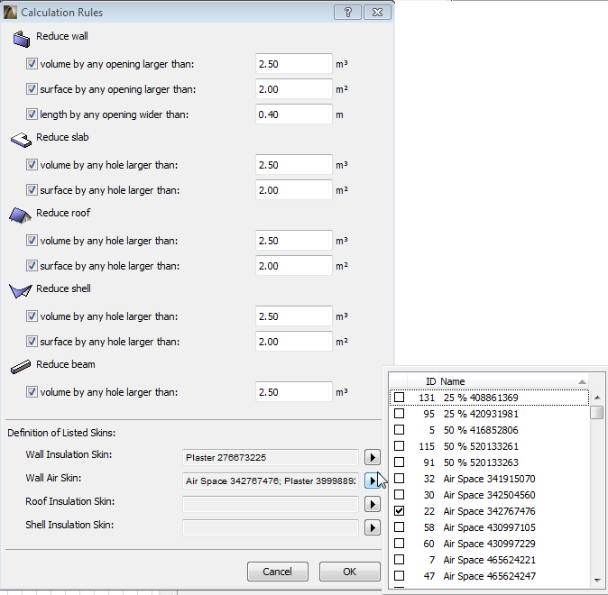Click the Reduce roof section icon

(20, 215)
